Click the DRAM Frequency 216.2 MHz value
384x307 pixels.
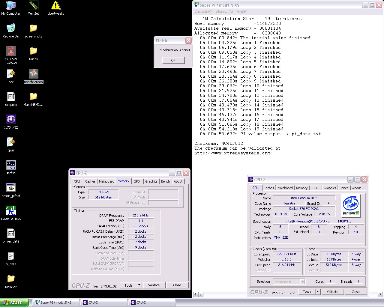141,215
